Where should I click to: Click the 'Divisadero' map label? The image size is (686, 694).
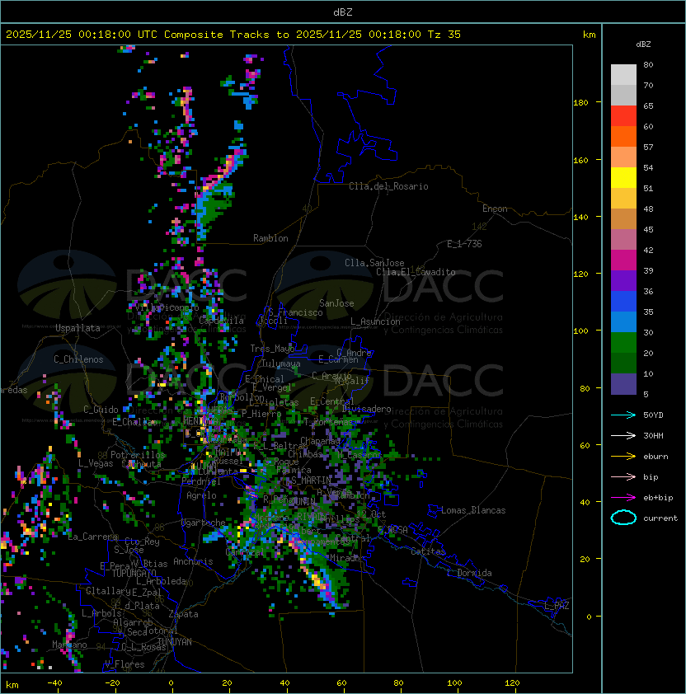(x=367, y=409)
